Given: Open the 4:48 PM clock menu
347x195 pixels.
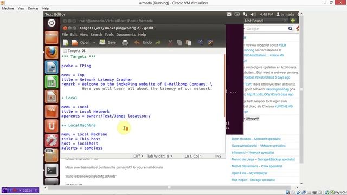Looking at the screenshot, I should [266, 14].
